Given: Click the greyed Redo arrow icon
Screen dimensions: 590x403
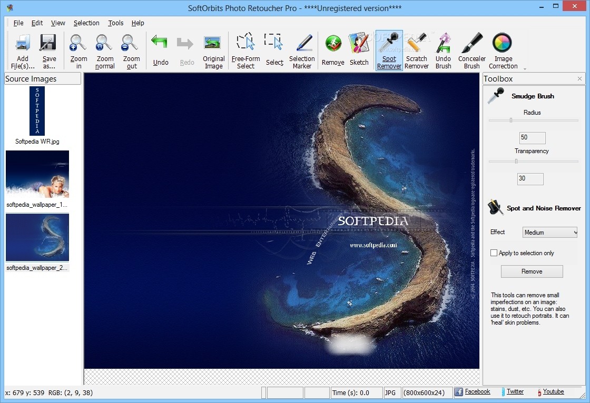Looking at the screenshot, I should tap(185, 44).
